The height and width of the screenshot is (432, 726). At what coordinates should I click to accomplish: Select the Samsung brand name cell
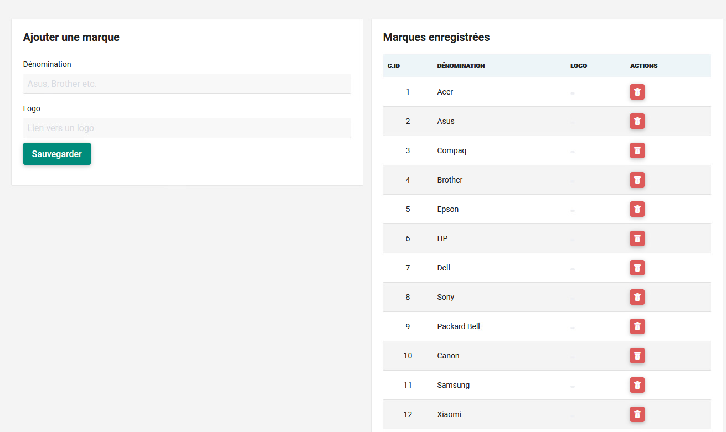coord(453,385)
